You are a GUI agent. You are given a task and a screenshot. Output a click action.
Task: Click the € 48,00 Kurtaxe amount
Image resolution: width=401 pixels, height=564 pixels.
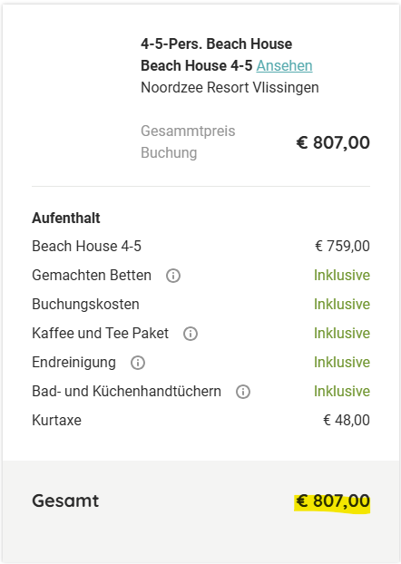[x=347, y=420]
